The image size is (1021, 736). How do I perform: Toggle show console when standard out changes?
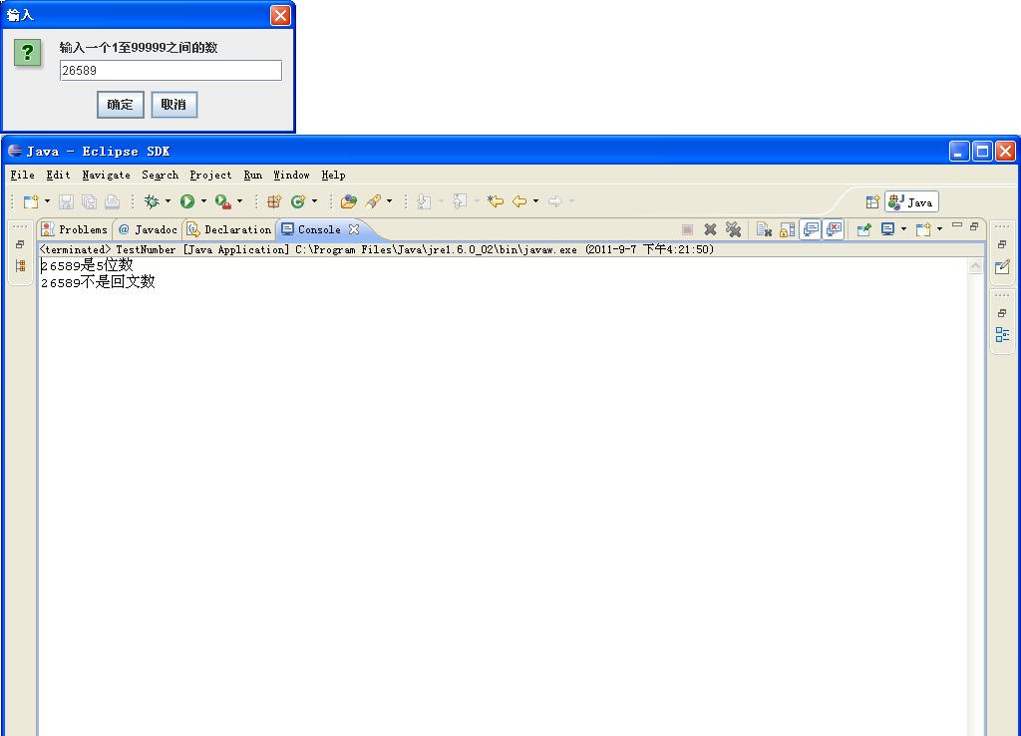[x=811, y=229]
